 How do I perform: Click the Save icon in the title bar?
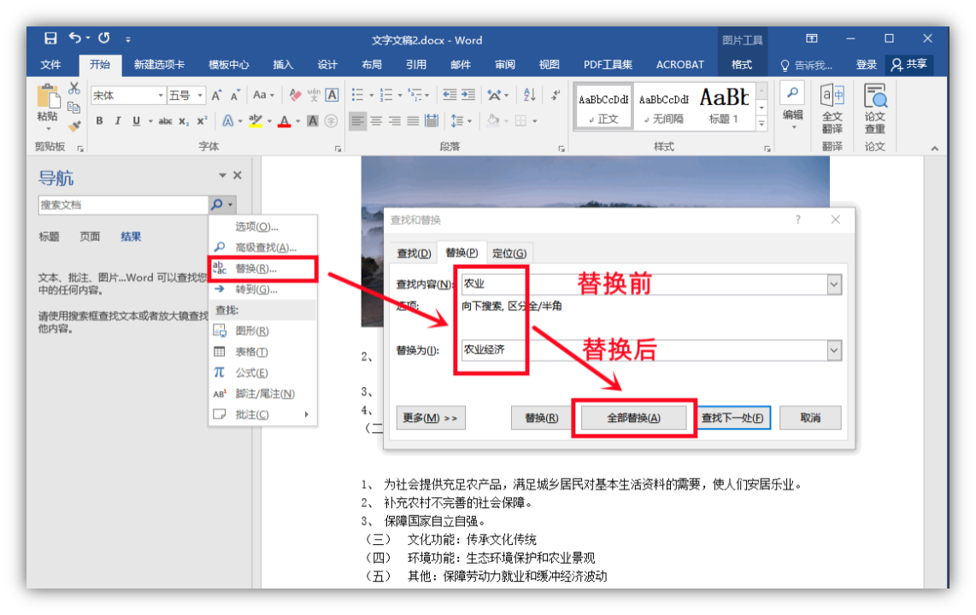(x=50, y=38)
